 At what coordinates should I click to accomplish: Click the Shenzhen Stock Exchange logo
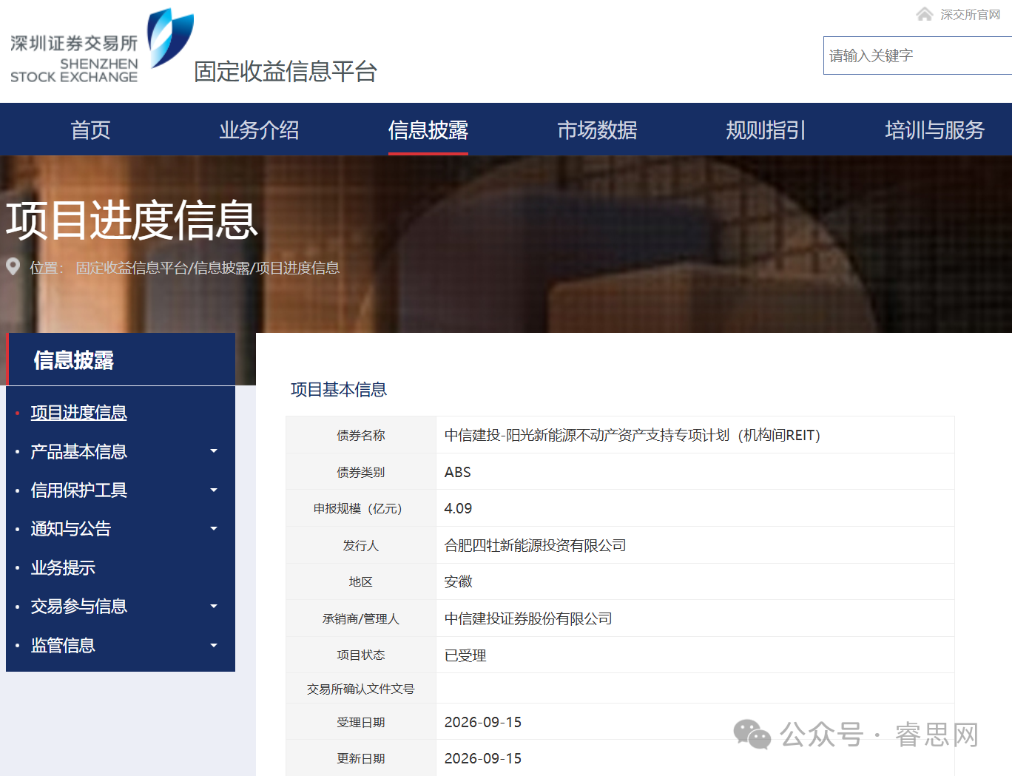102,46
